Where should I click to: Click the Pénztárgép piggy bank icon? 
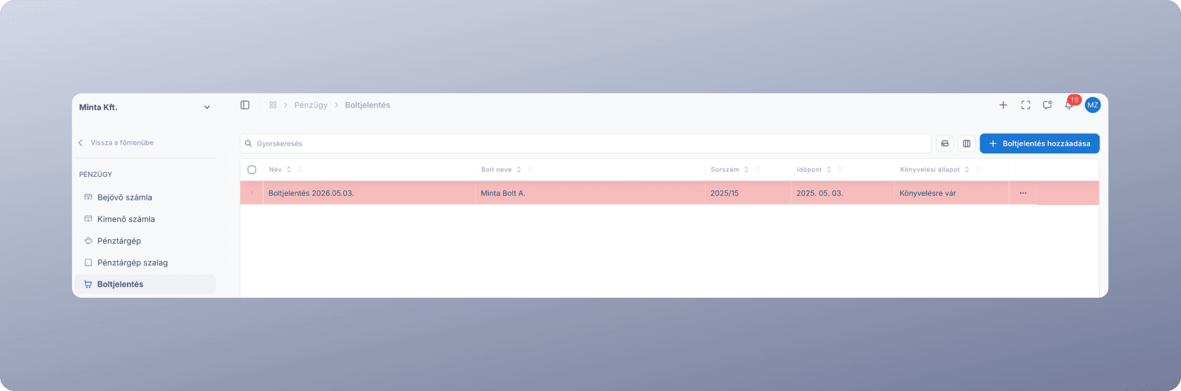click(x=88, y=241)
